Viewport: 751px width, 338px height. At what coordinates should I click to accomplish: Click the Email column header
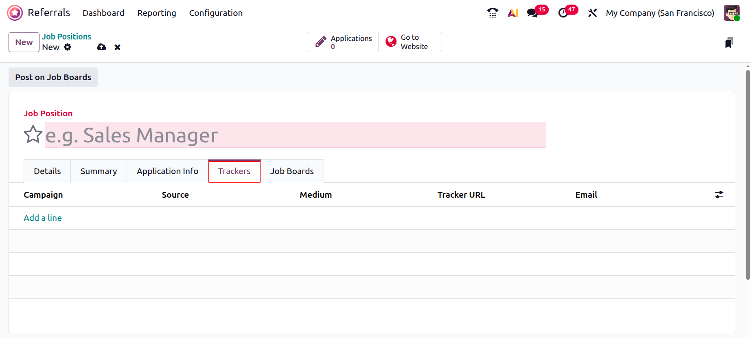click(x=586, y=195)
